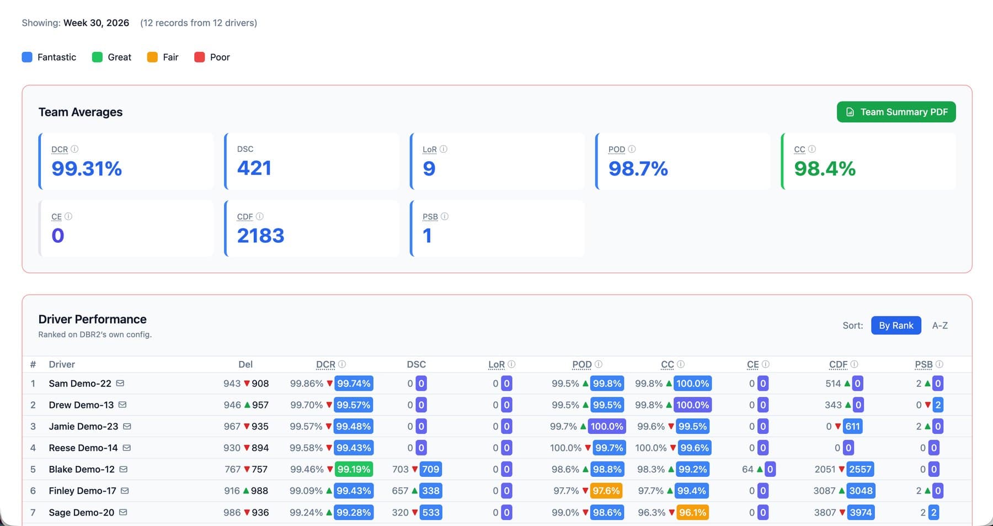Click the Del column header
Image resolution: width=993 pixels, height=526 pixels.
245,364
